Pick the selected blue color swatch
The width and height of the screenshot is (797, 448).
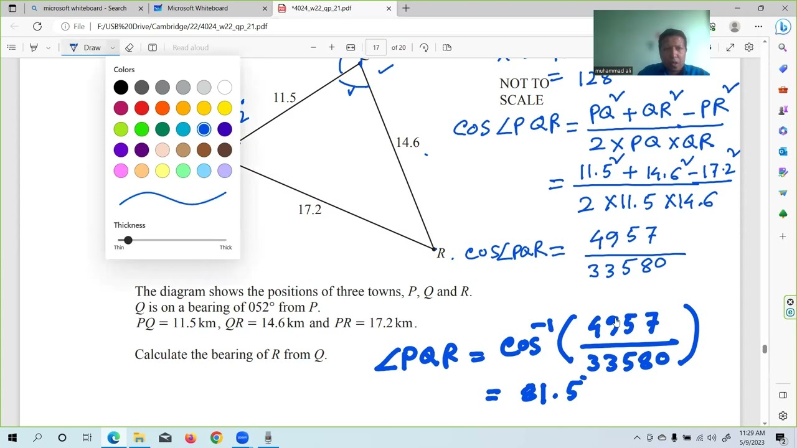coord(204,129)
